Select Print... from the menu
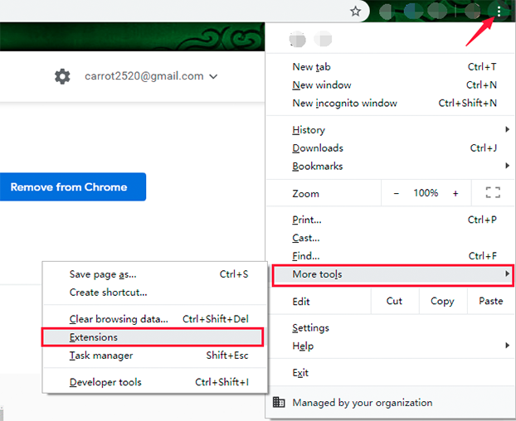The width and height of the screenshot is (516, 421). [x=390, y=220]
